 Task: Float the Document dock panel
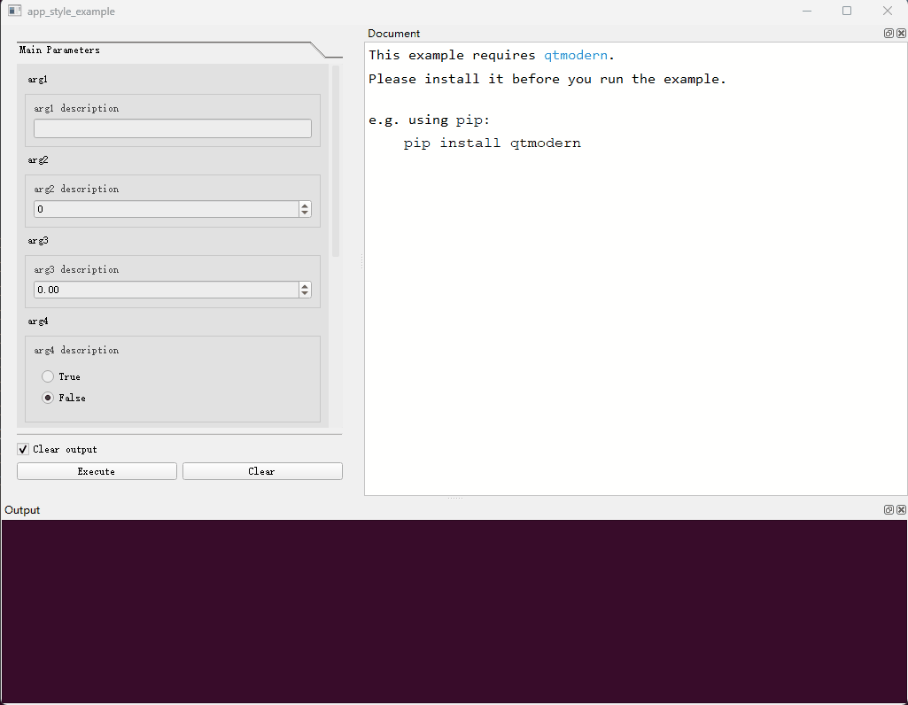(889, 34)
